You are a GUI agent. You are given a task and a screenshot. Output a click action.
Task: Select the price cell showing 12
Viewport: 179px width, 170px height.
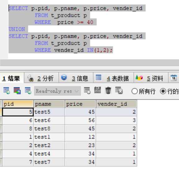pos(80,137)
